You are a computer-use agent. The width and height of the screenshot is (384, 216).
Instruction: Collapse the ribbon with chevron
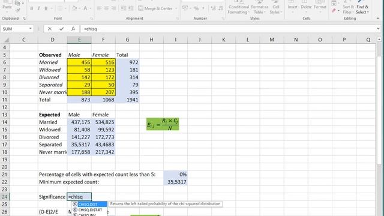pos(378,19)
